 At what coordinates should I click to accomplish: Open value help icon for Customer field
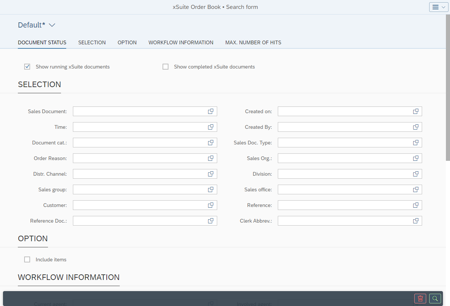coord(210,205)
